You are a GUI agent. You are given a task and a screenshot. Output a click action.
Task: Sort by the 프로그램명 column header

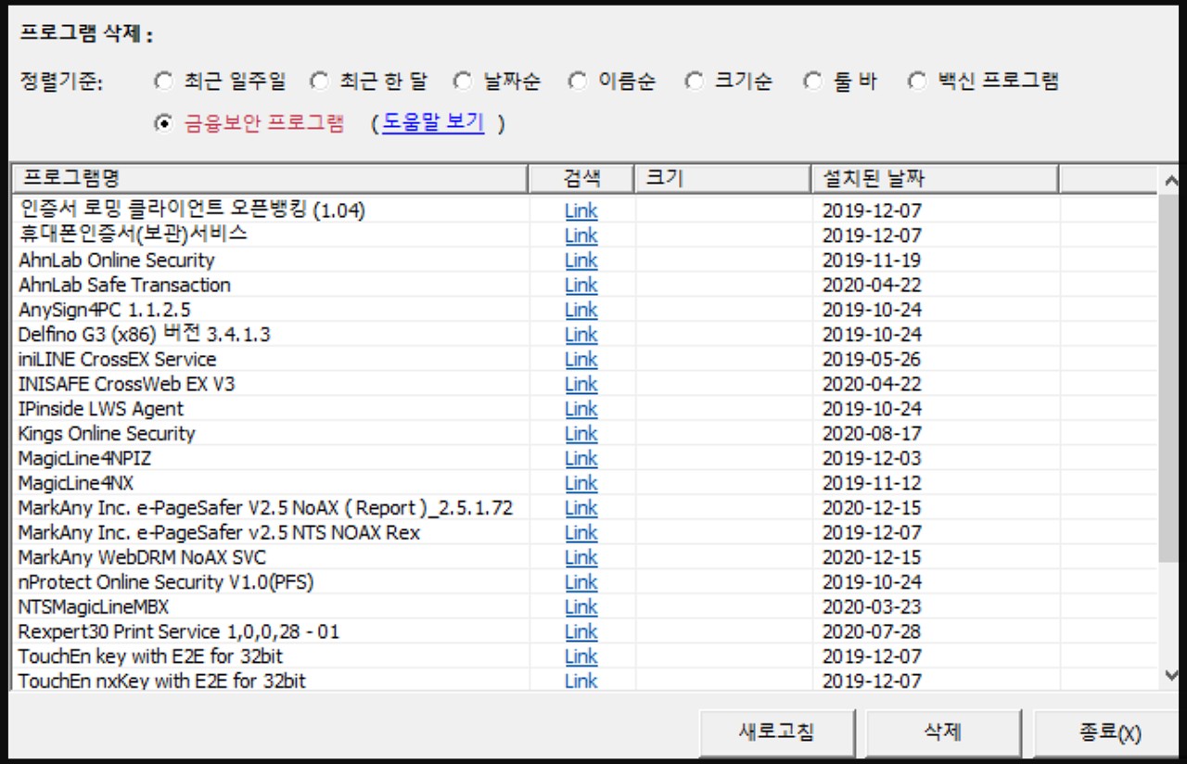pos(270,178)
